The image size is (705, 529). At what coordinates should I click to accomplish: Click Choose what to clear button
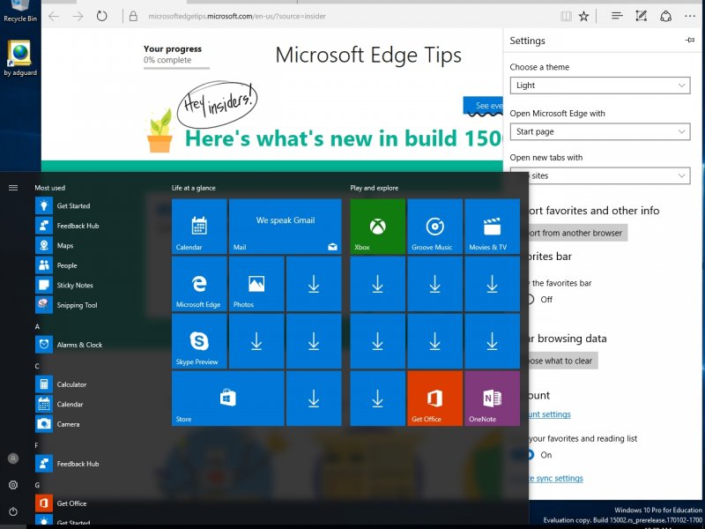tap(562, 361)
